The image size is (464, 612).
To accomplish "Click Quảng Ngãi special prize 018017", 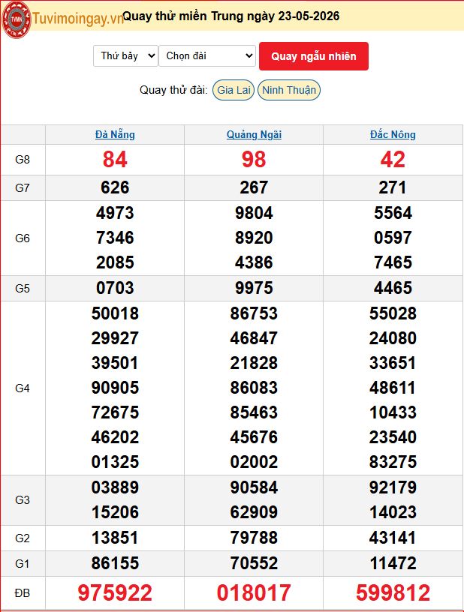I will tap(254, 592).
